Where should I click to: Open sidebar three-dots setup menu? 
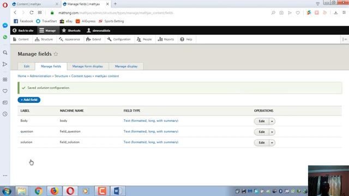pyautogui.click(x=5, y=175)
